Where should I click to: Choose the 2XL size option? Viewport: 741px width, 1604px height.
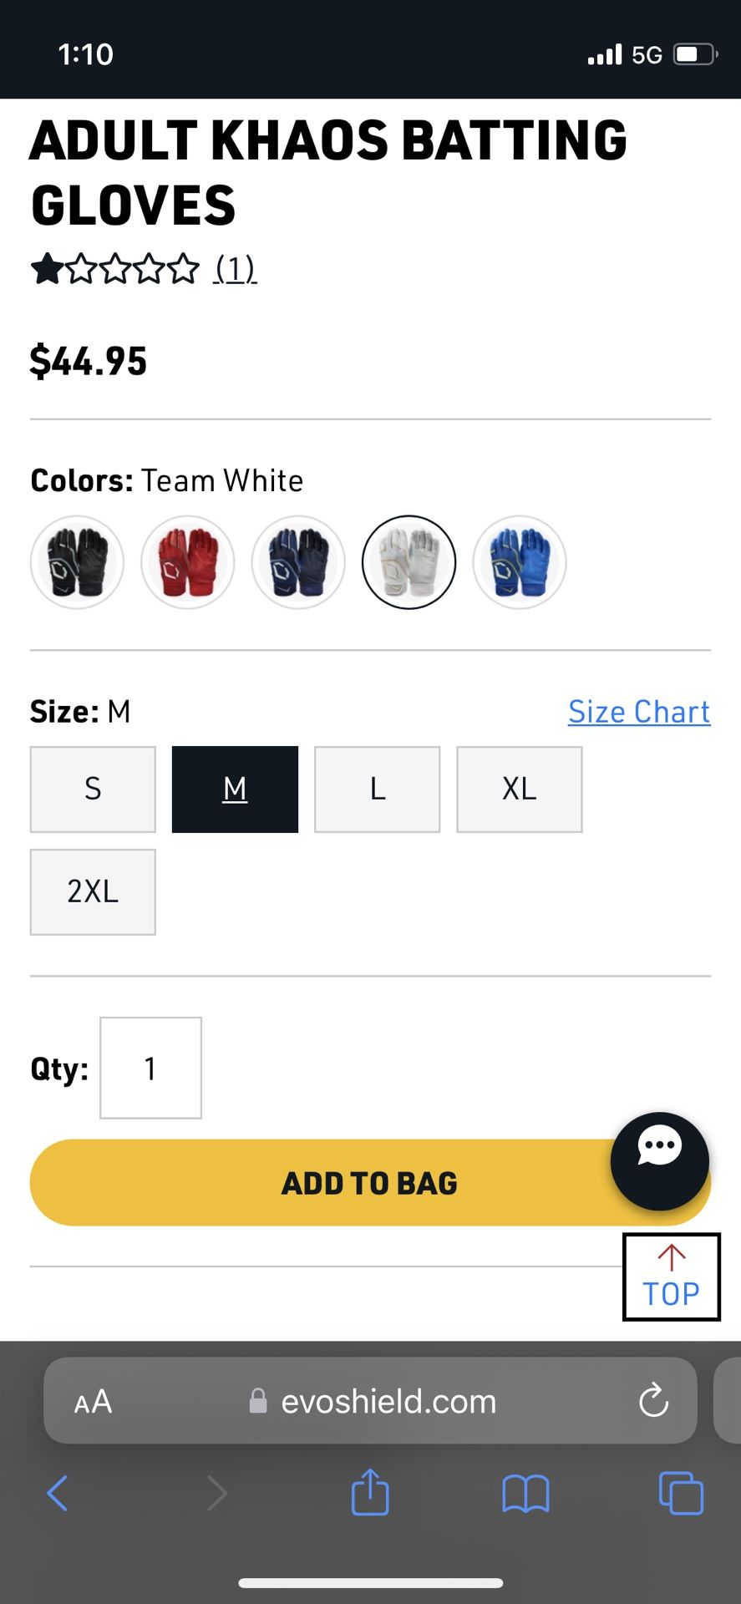92,891
